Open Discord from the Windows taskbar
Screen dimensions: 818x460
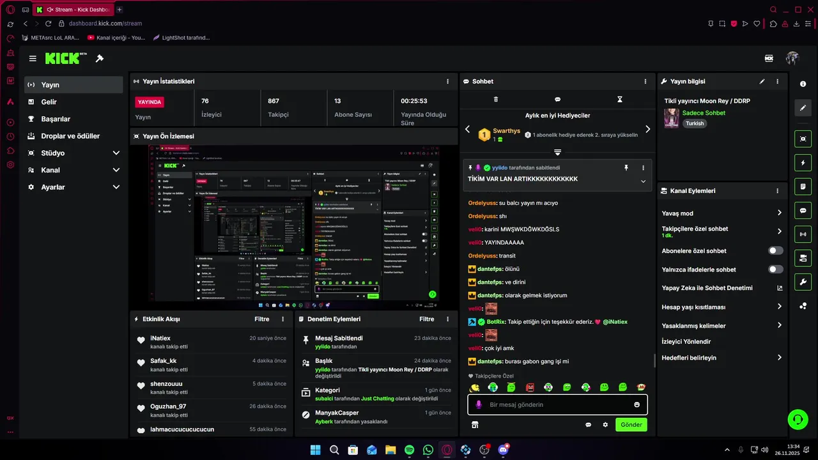tap(503, 450)
